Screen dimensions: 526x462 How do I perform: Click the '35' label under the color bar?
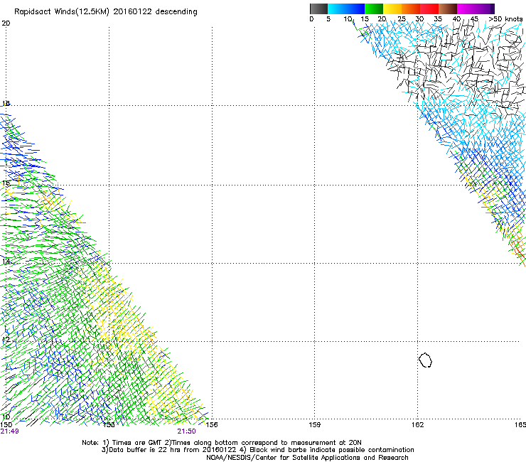tap(438, 19)
